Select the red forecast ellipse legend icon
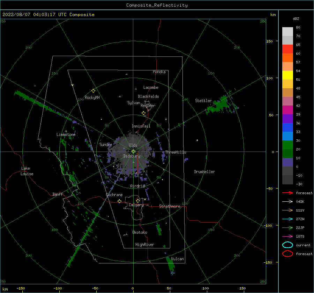314x293 pixels. (x=287, y=254)
